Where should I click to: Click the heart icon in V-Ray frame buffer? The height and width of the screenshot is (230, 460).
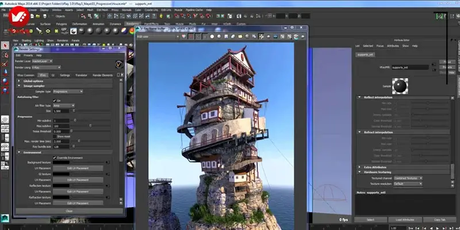click(184, 36)
